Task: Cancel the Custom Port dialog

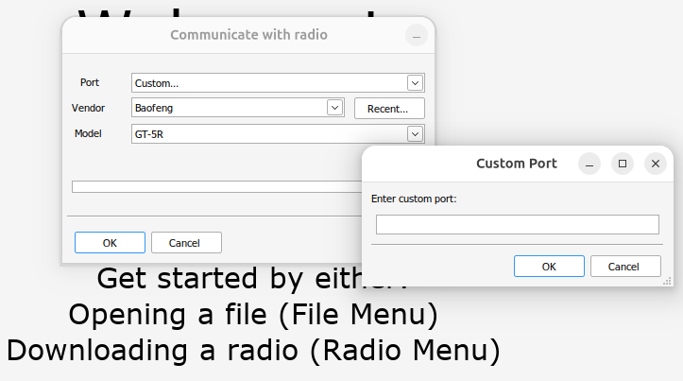Action: pos(624,267)
